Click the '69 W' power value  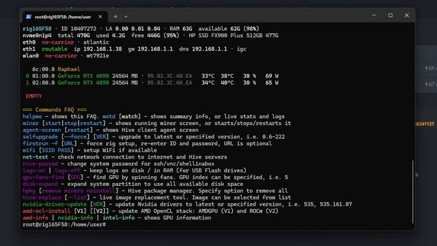(272, 76)
